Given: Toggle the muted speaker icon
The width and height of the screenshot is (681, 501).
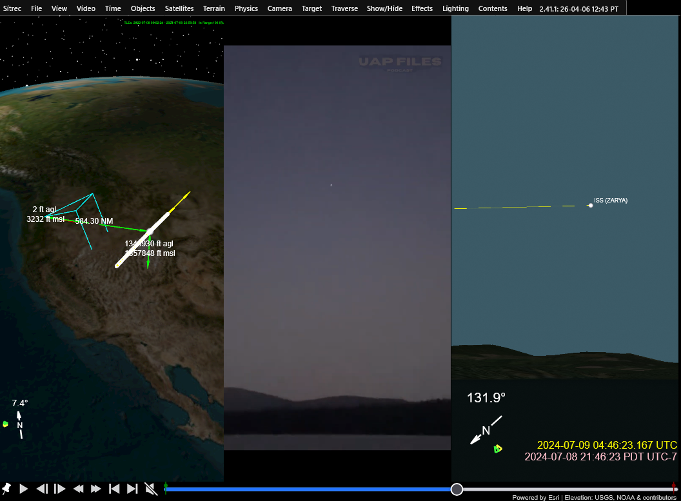Looking at the screenshot, I should coord(151,489).
